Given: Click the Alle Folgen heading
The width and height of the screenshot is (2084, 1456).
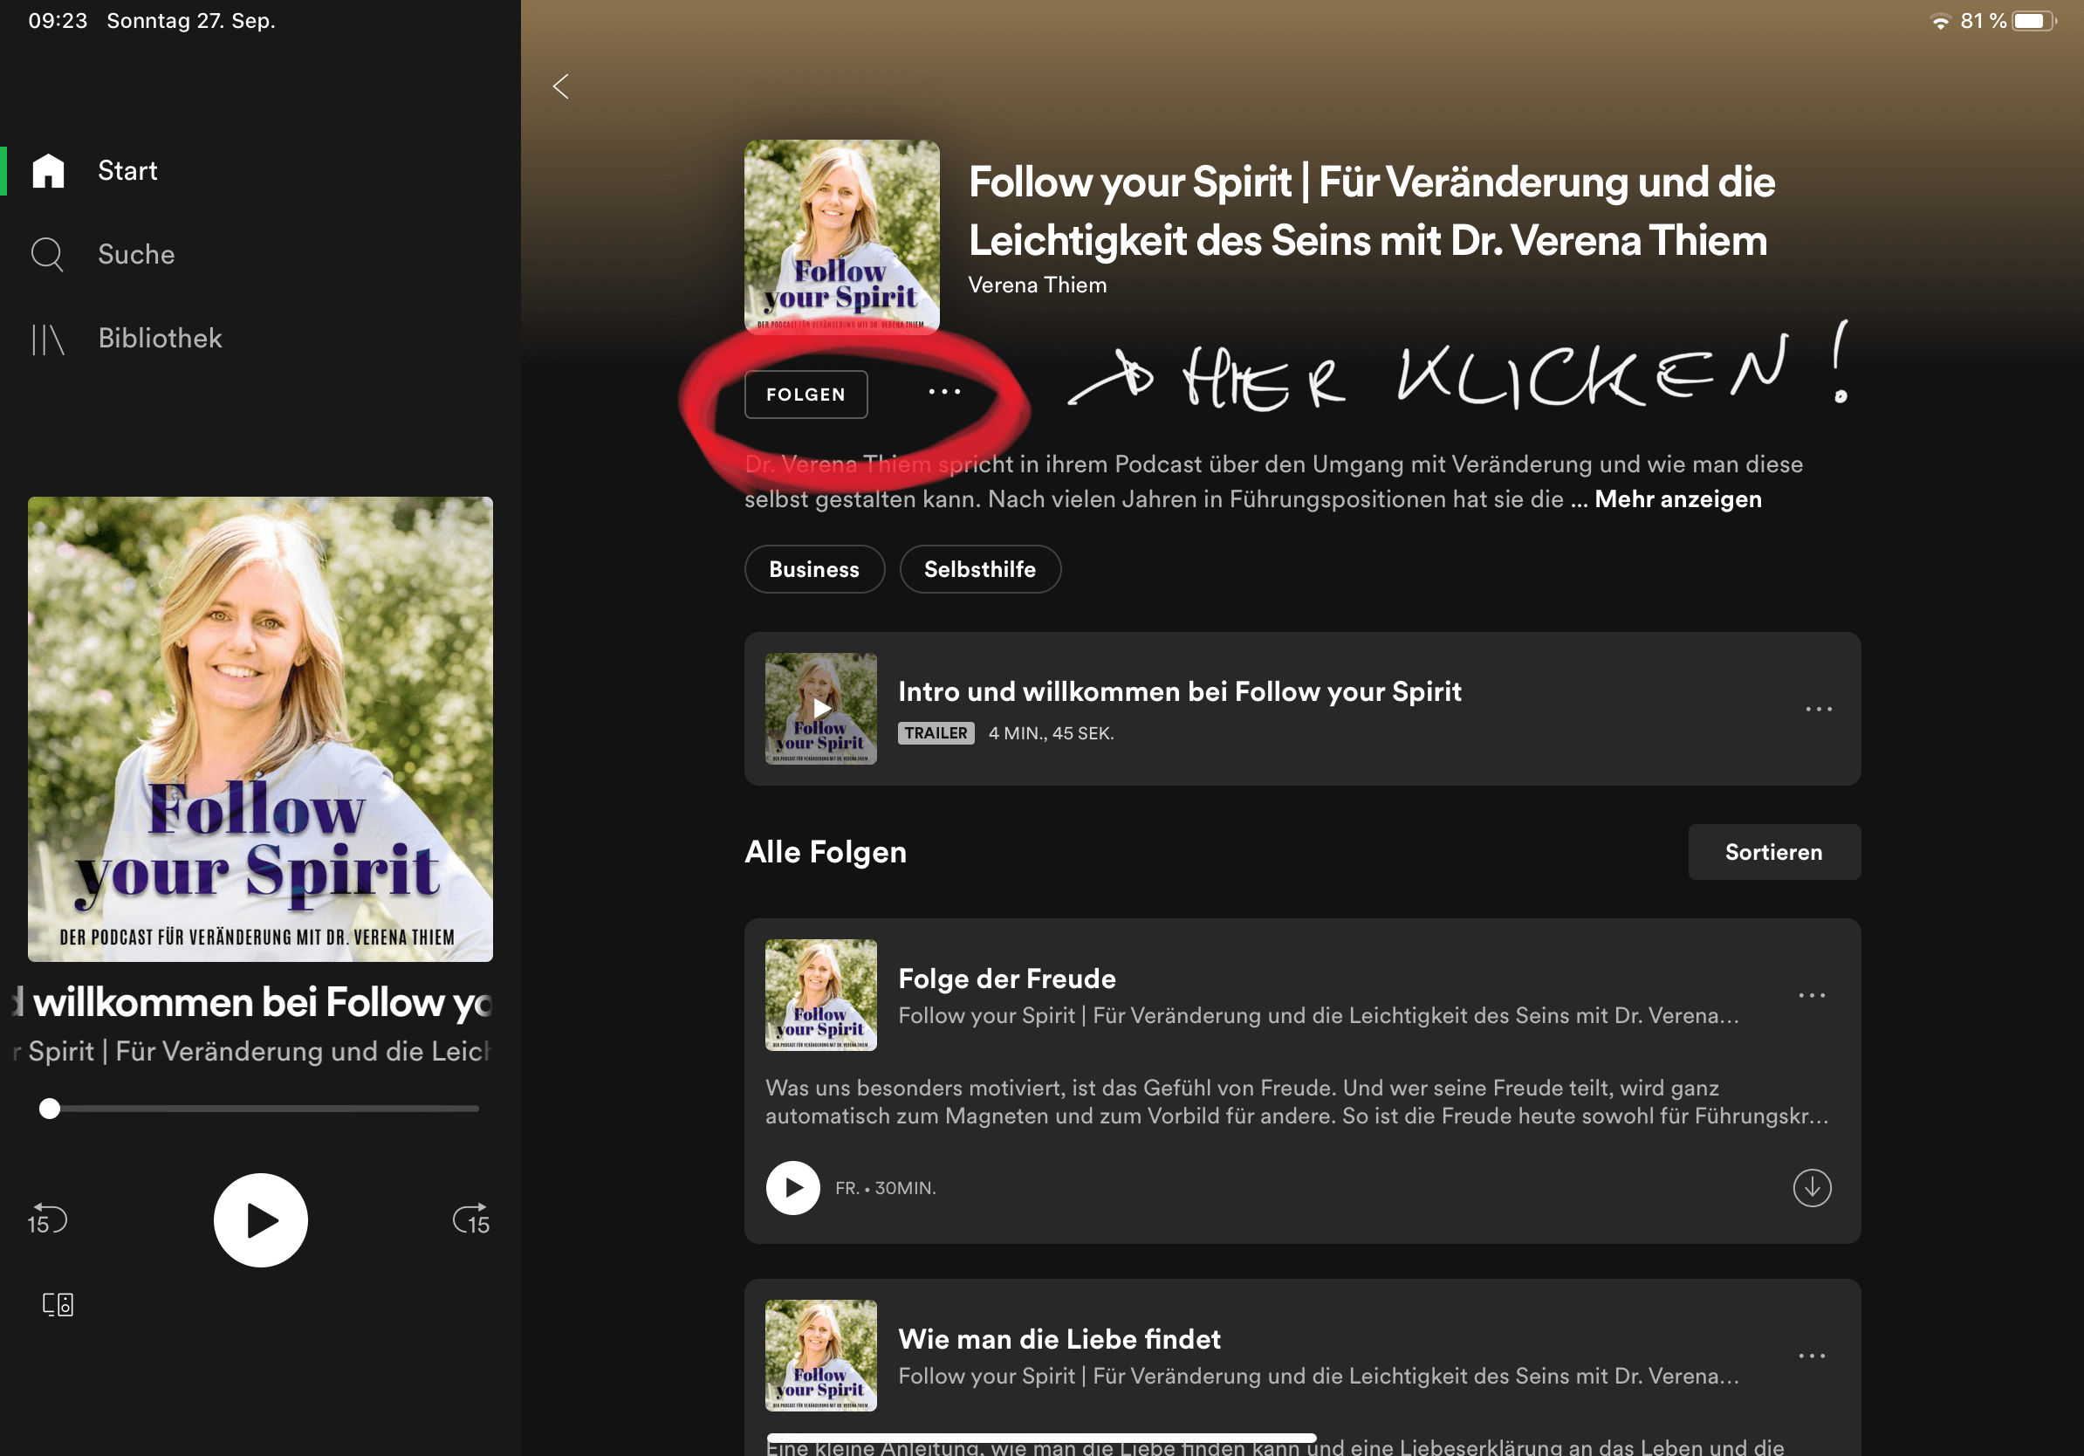Looking at the screenshot, I should (x=825, y=851).
